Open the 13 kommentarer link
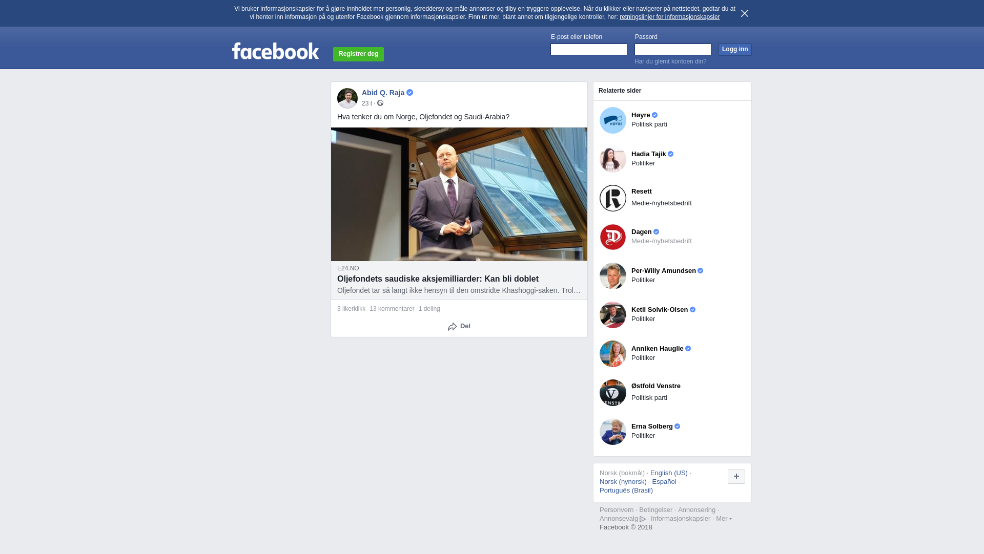 (x=392, y=309)
